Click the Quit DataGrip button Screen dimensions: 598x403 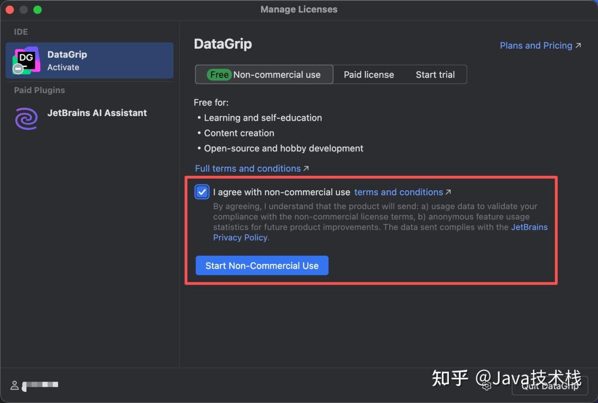coord(549,386)
